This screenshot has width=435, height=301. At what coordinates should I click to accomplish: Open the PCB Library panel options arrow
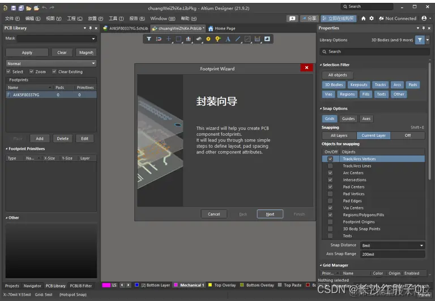85,28
